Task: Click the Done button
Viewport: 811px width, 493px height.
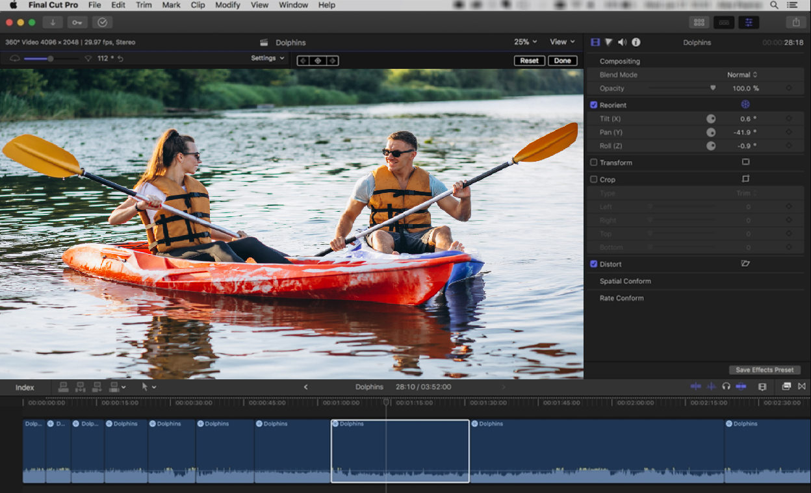Action: 562,60
